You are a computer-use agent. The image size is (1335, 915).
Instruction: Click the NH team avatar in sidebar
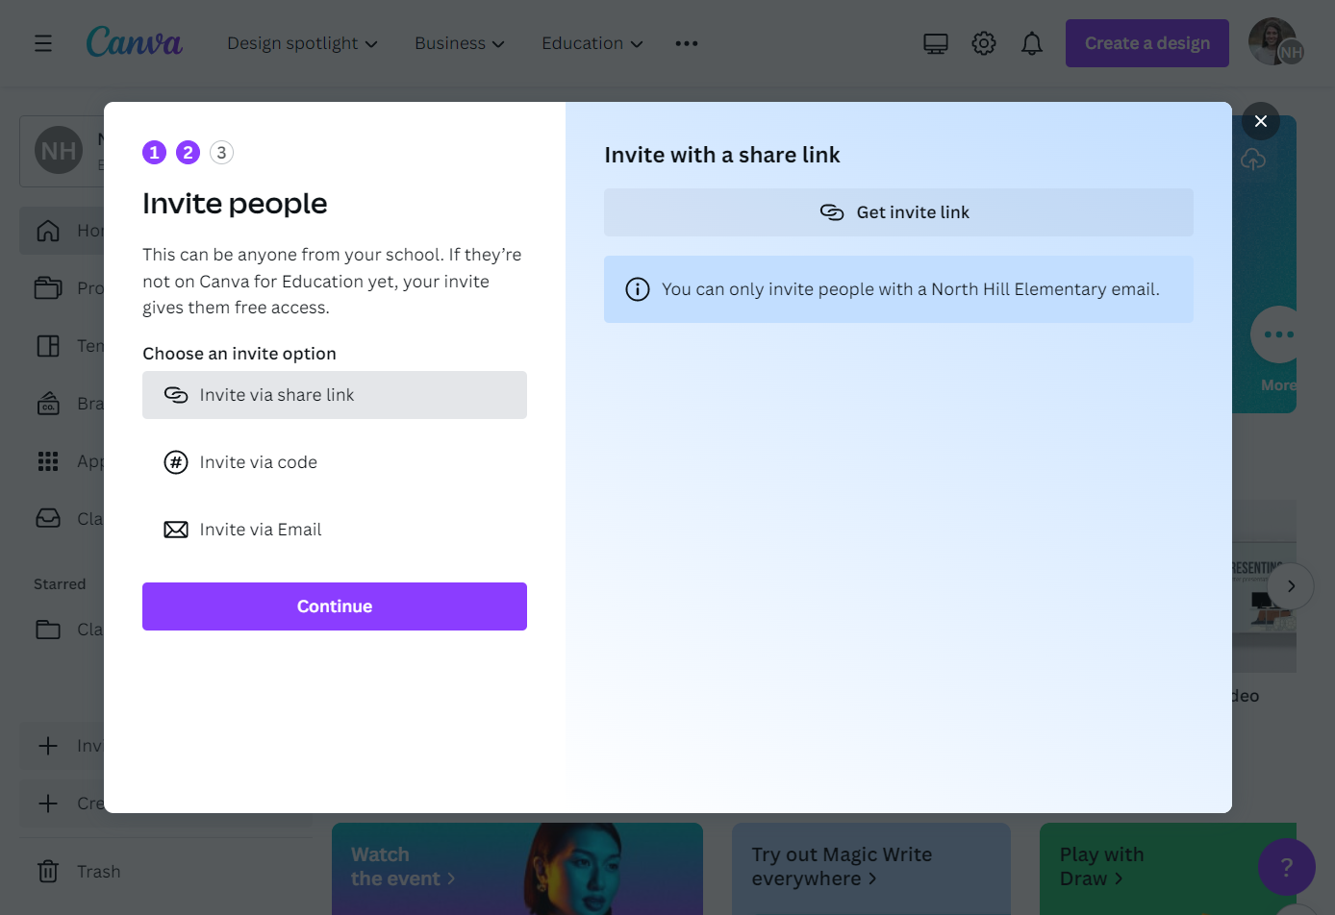tap(59, 151)
